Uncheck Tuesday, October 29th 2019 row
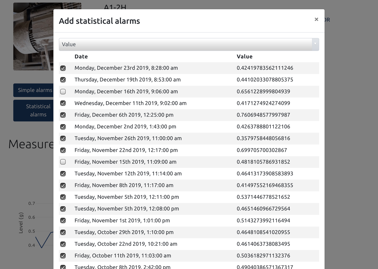The height and width of the screenshot is (269, 378). [x=63, y=232]
